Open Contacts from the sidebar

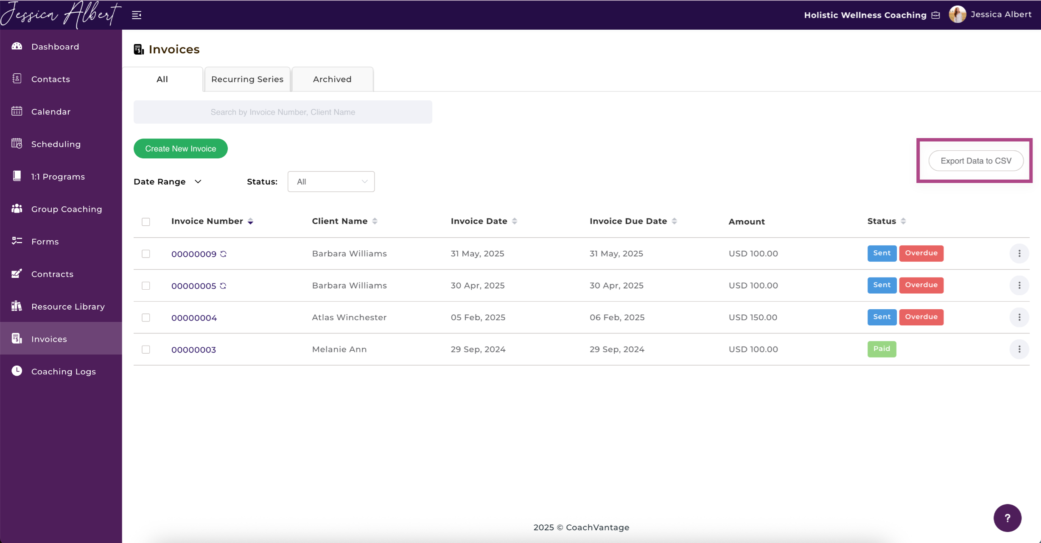[61, 79]
